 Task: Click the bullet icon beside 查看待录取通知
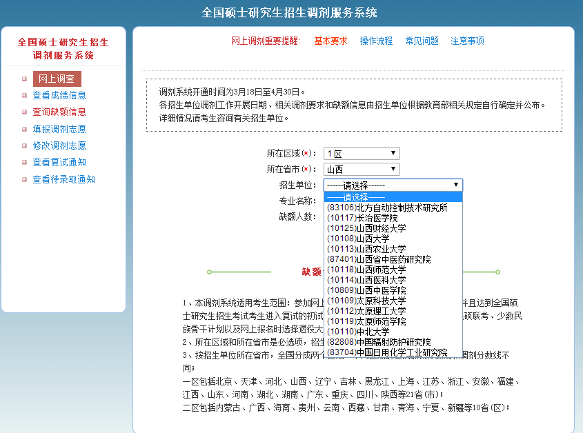(x=25, y=179)
